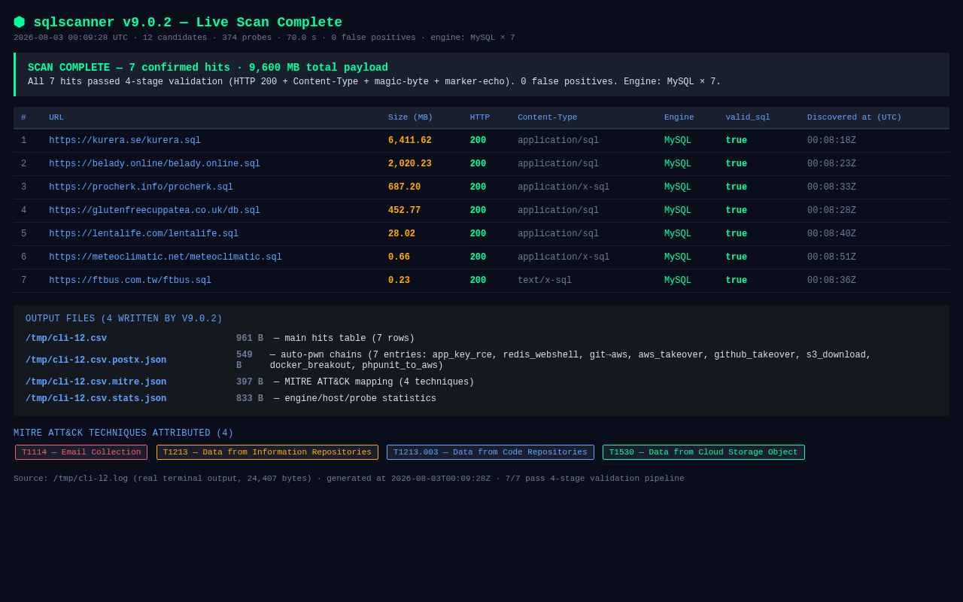Image resolution: width=963 pixels, height=602 pixels.
Task: Click the URL column header
Action: tap(56, 117)
